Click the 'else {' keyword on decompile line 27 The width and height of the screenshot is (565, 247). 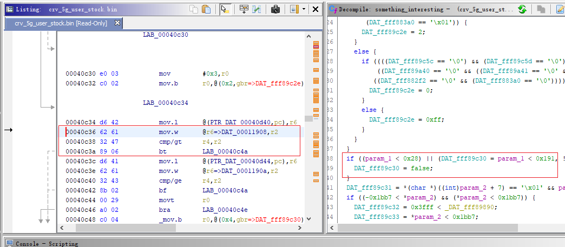click(x=365, y=51)
